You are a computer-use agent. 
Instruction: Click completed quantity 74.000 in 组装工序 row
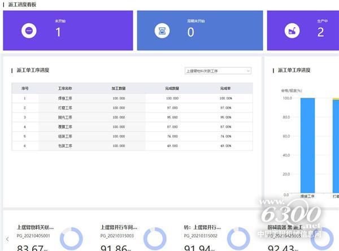(172, 136)
